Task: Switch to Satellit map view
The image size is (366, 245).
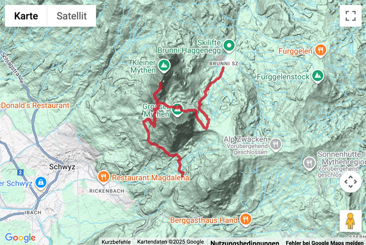Action: (x=72, y=16)
